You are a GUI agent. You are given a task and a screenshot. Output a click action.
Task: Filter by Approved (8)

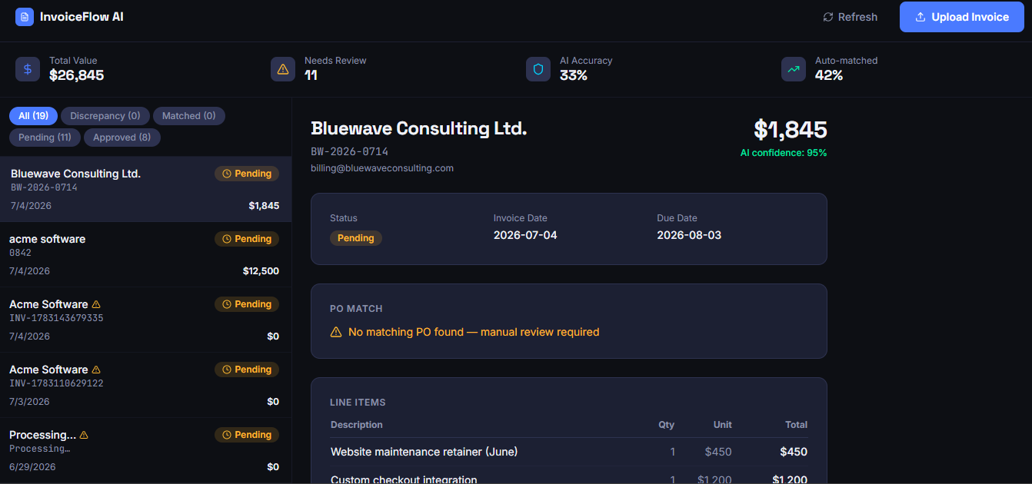point(122,138)
